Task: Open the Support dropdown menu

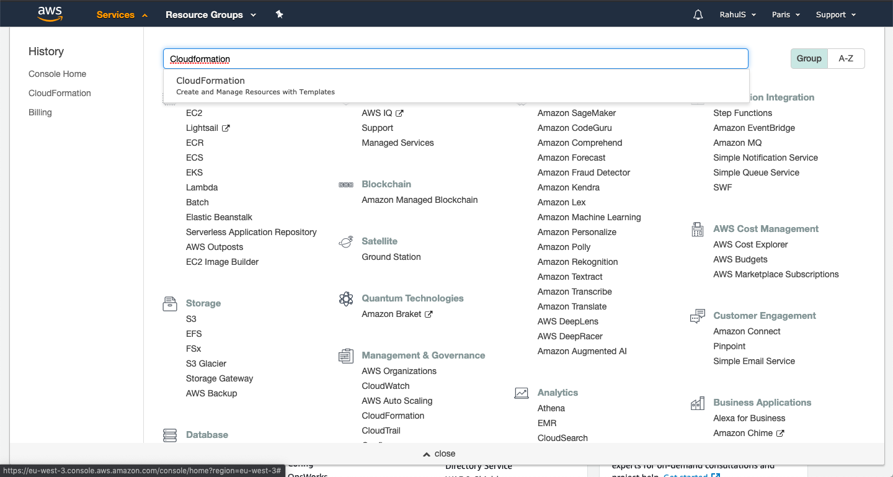Action: 835,14
